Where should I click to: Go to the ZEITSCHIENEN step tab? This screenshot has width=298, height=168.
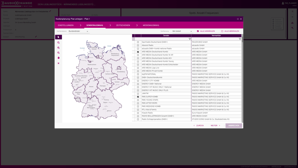pos(123,25)
